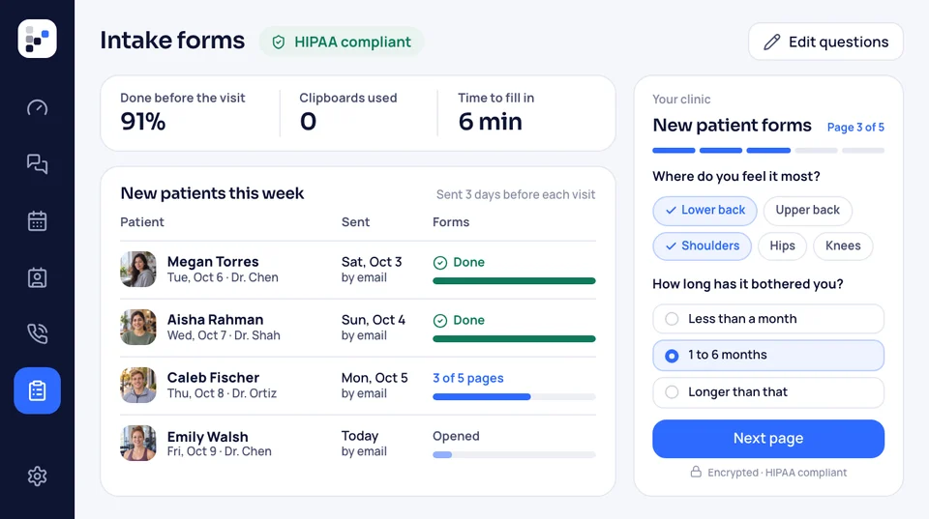
Task: Click Emily Walsh avatar photo
Action: pos(138,444)
